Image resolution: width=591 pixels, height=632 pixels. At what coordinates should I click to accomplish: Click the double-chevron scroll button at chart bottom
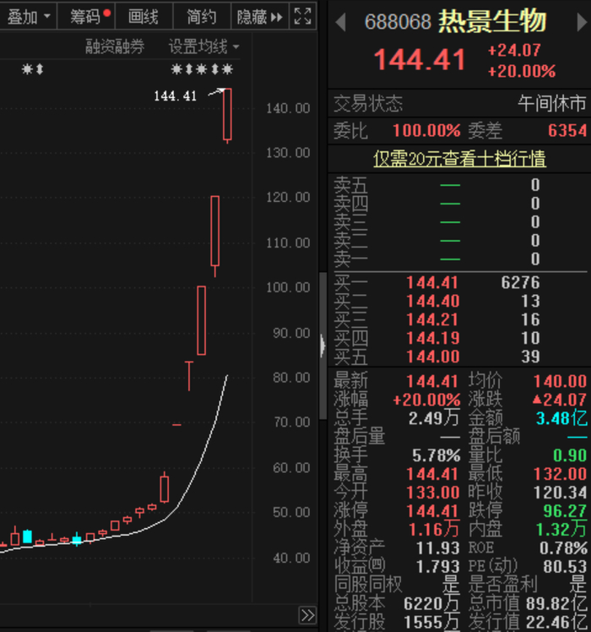pyautogui.click(x=307, y=615)
